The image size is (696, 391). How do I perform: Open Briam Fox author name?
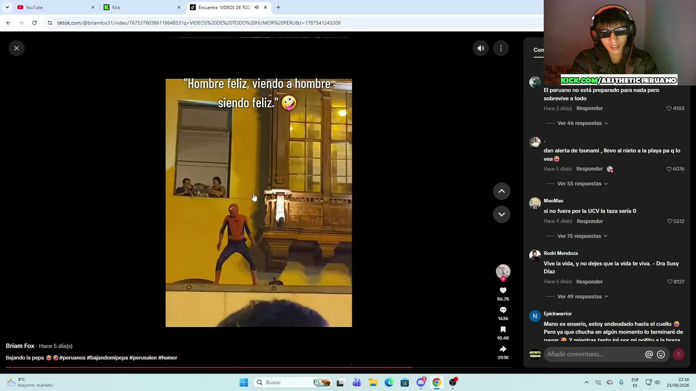pyautogui.click(x=20, y=346)
